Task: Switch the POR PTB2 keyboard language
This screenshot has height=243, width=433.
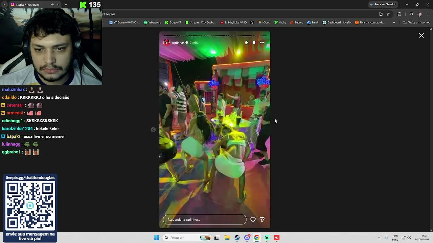Action: pos(395,238)
